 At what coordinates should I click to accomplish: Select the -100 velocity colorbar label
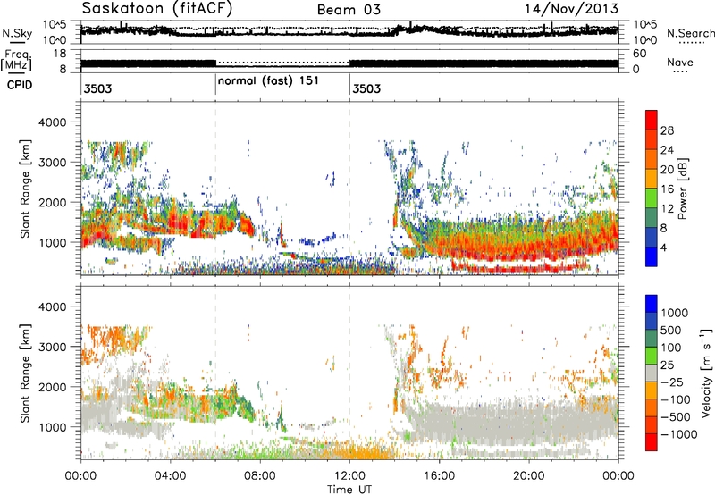click(676, 399)
